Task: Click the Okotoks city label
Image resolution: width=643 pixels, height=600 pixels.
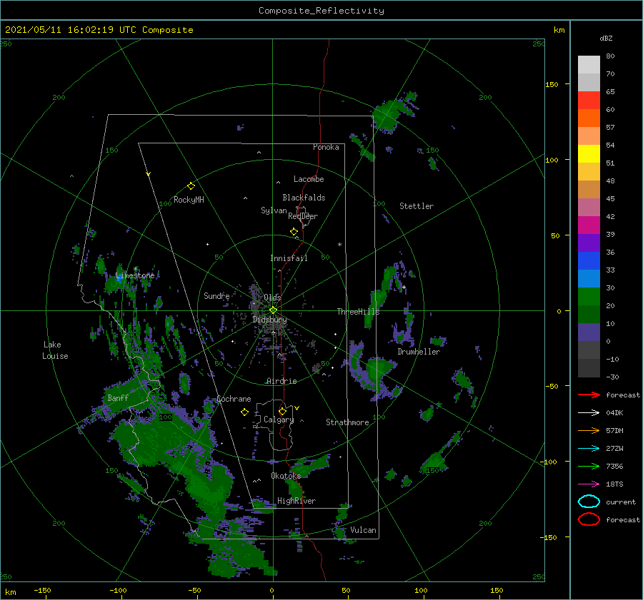Action: pyautogui.click(x=286, y=475)
